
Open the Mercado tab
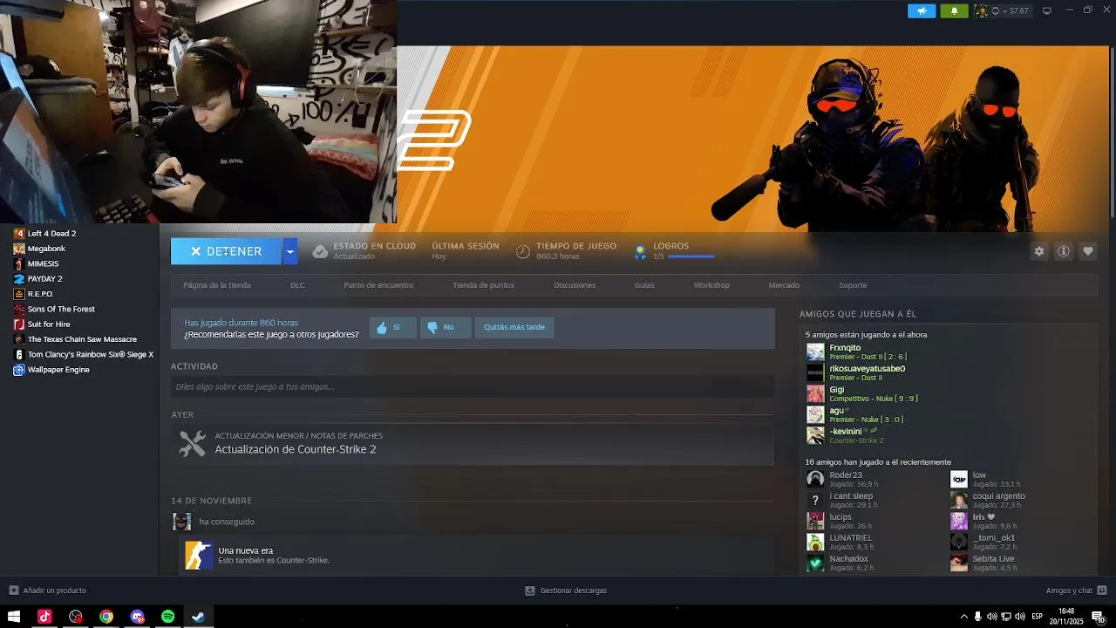click(x=784, y=285)
